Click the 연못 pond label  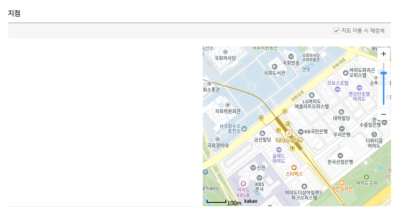point(306,69)
